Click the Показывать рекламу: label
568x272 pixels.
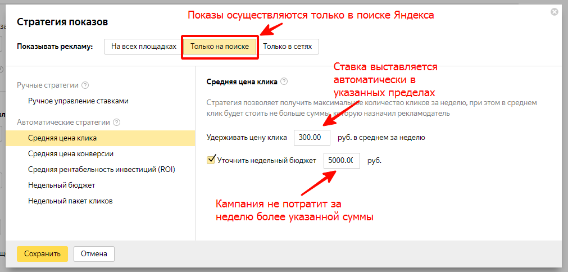tap(55, 47)
